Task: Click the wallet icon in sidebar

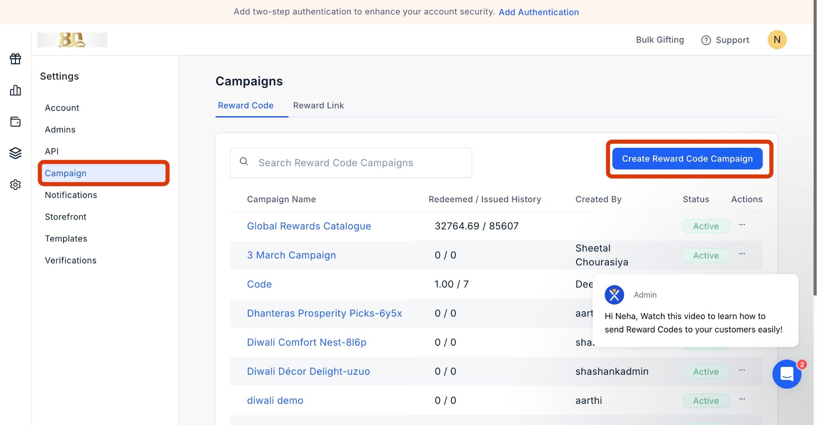Action: pos(15,122)
